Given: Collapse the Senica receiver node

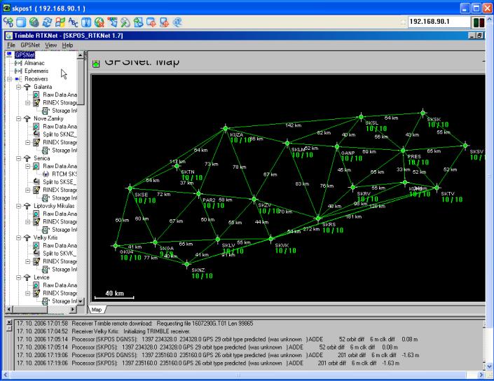Looking at the screenshot, I should (x=19, y=158).
